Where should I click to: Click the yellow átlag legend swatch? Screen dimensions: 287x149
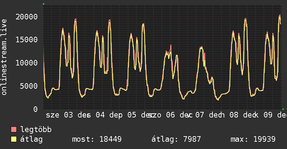14,139
